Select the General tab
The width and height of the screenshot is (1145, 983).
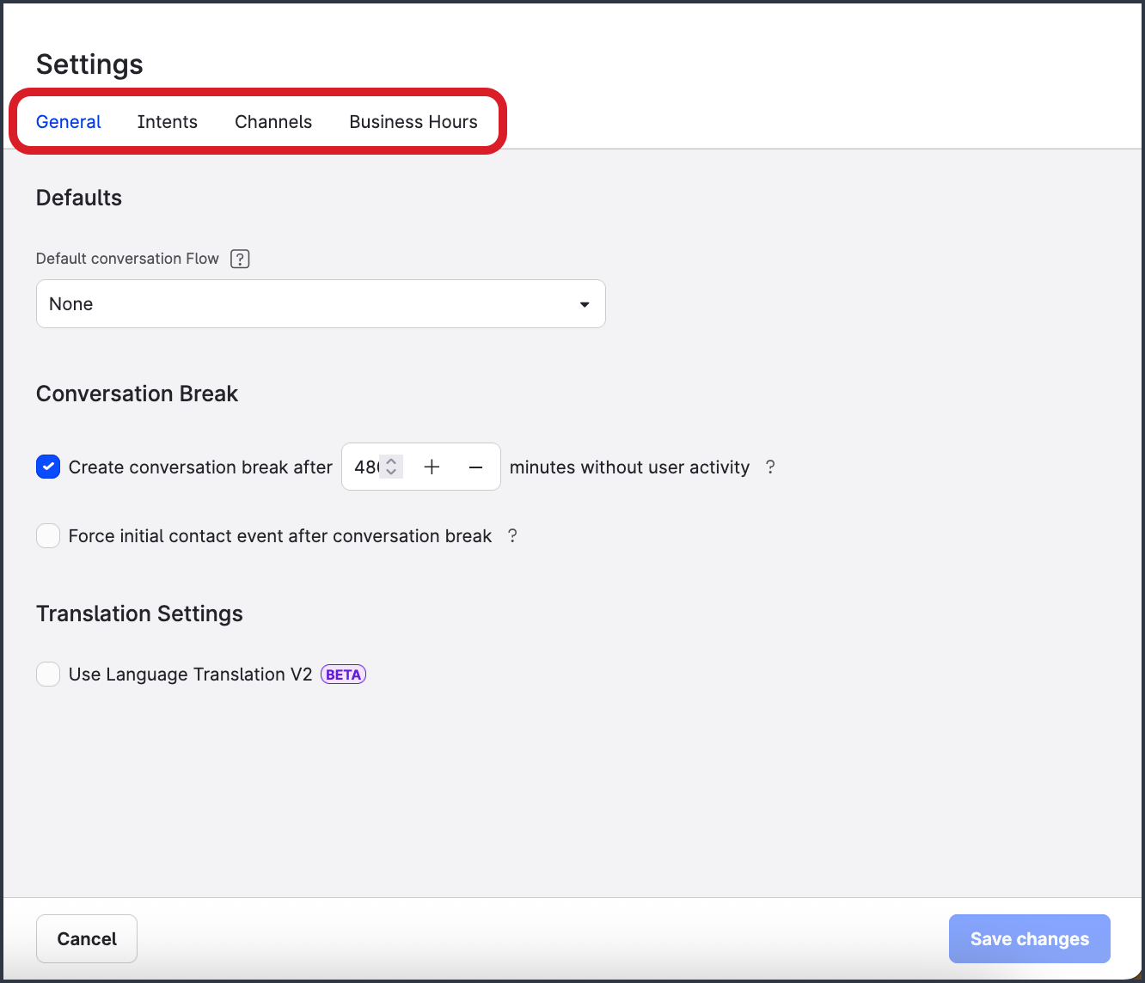(x=68, y=121)
